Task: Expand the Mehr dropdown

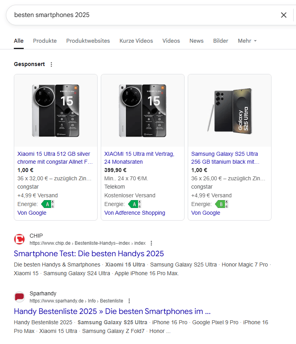Action: [x=247, y=41]
